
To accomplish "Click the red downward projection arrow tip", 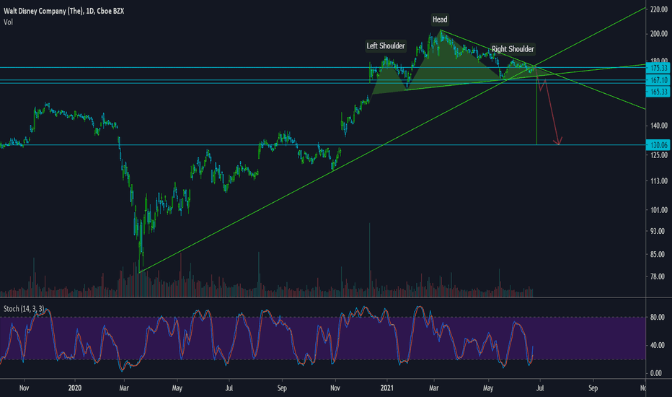I will 558,144.
